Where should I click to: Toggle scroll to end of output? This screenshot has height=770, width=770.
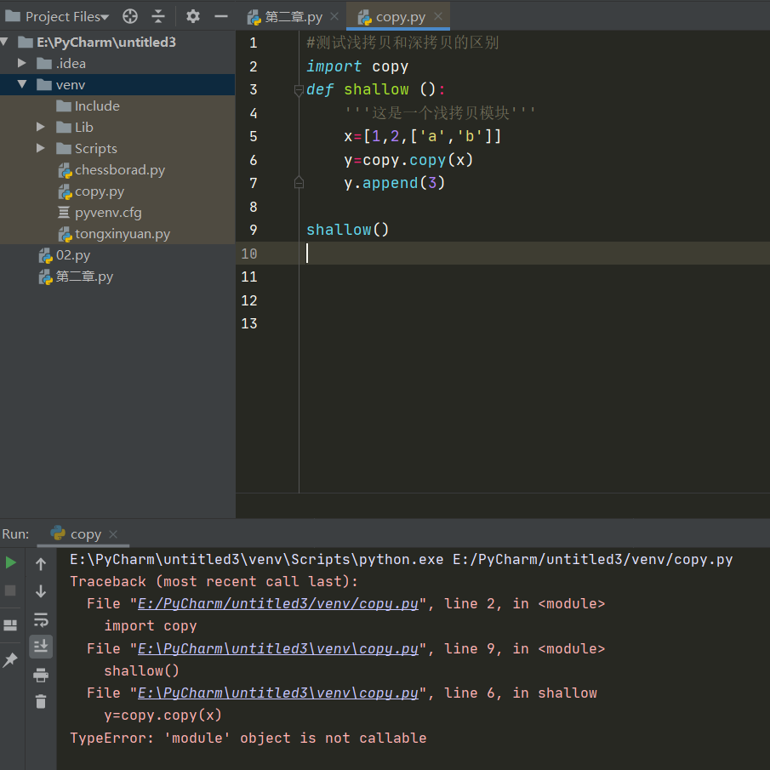(41, 647)
